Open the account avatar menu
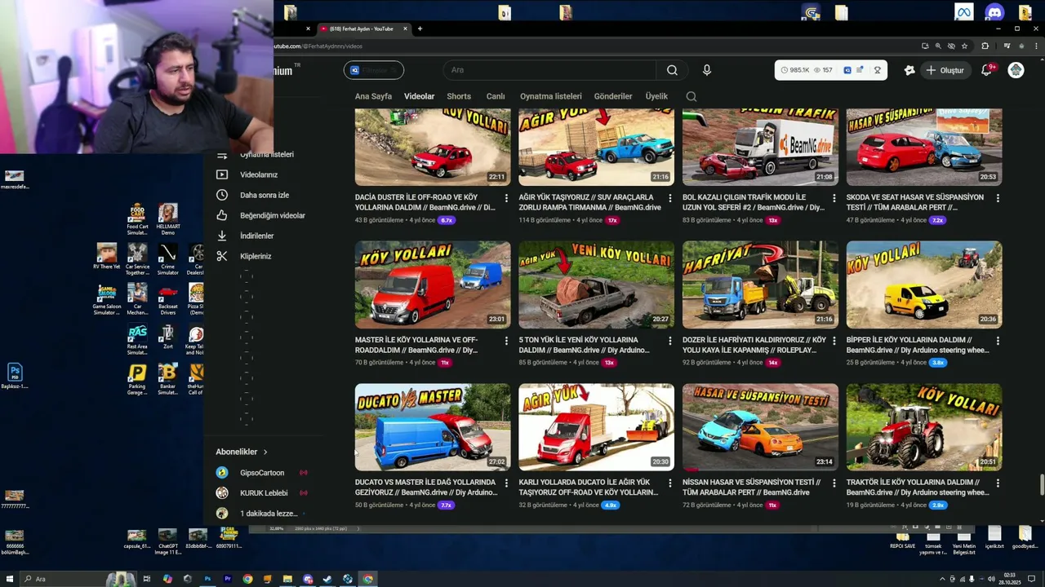The height and width of the screenshot is (587, 1045). point(1016,70)
